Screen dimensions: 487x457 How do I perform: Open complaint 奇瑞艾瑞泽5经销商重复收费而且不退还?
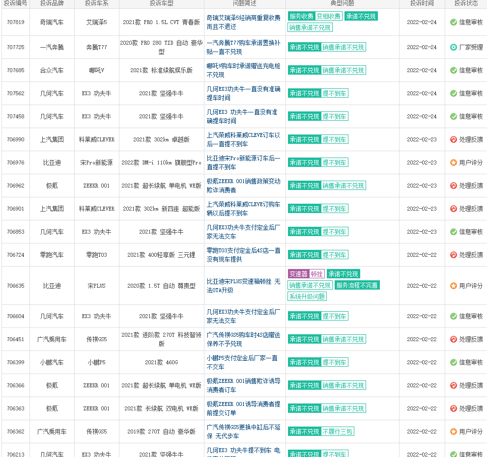(244, 23)
